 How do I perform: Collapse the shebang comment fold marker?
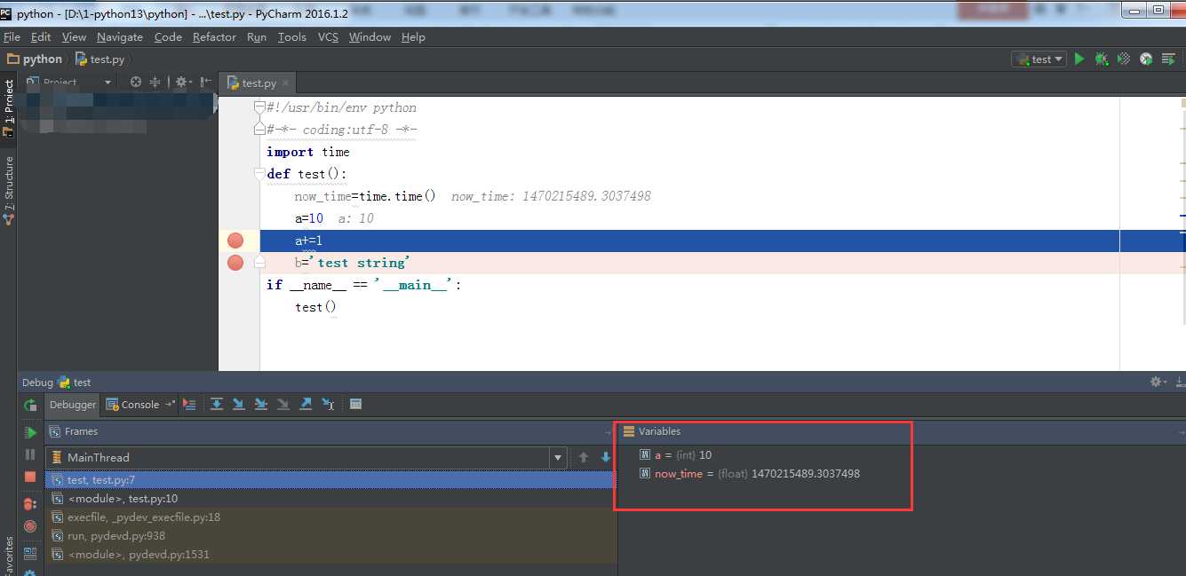point(259,107)
